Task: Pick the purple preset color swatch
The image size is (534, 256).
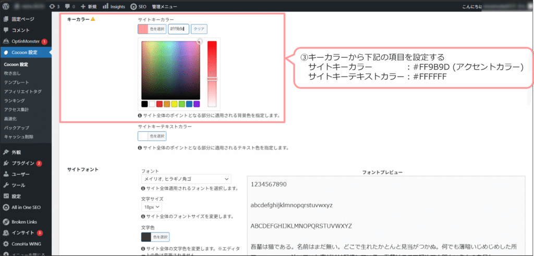Action: [x=197, y=104]
